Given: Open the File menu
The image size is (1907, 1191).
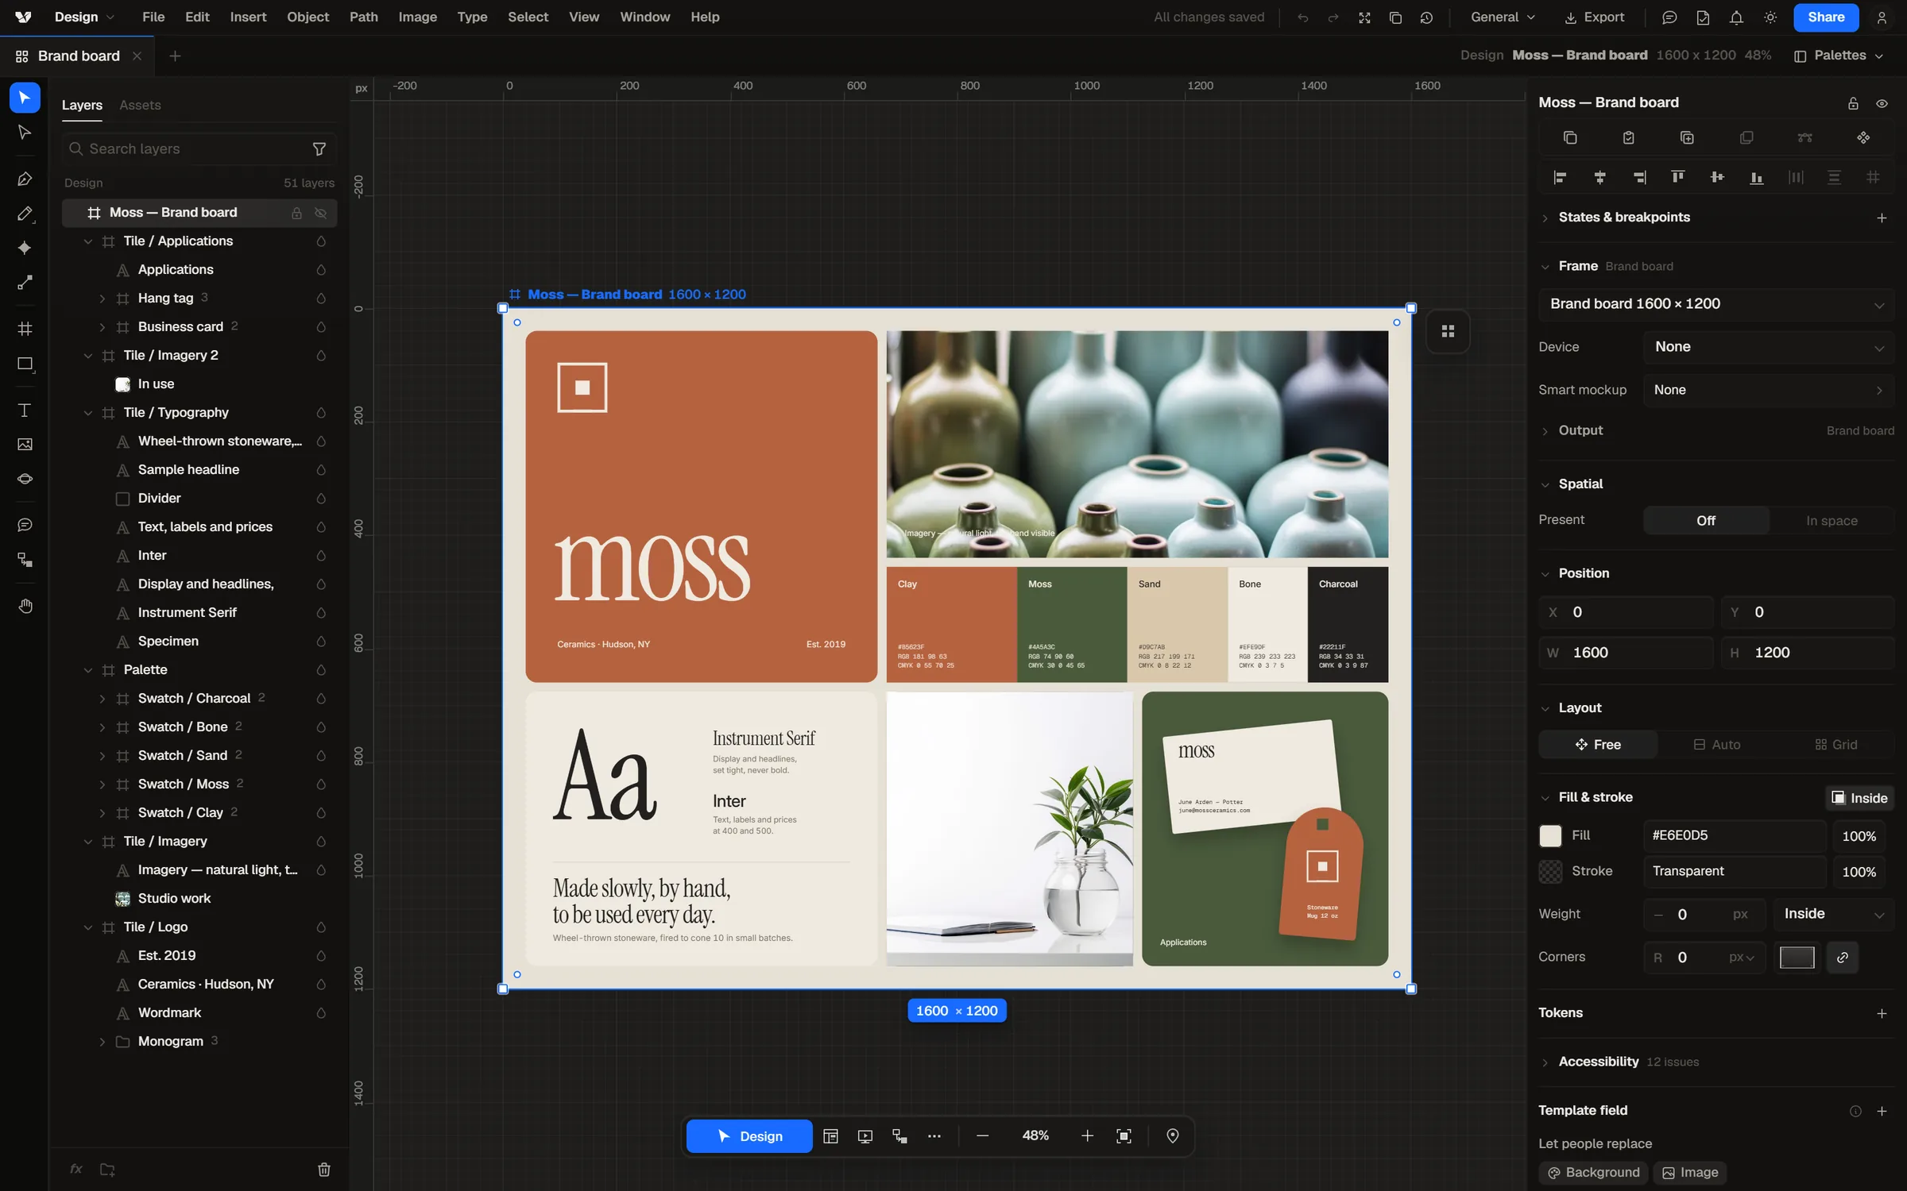Looking at the screenshot, I should (153, 17).
